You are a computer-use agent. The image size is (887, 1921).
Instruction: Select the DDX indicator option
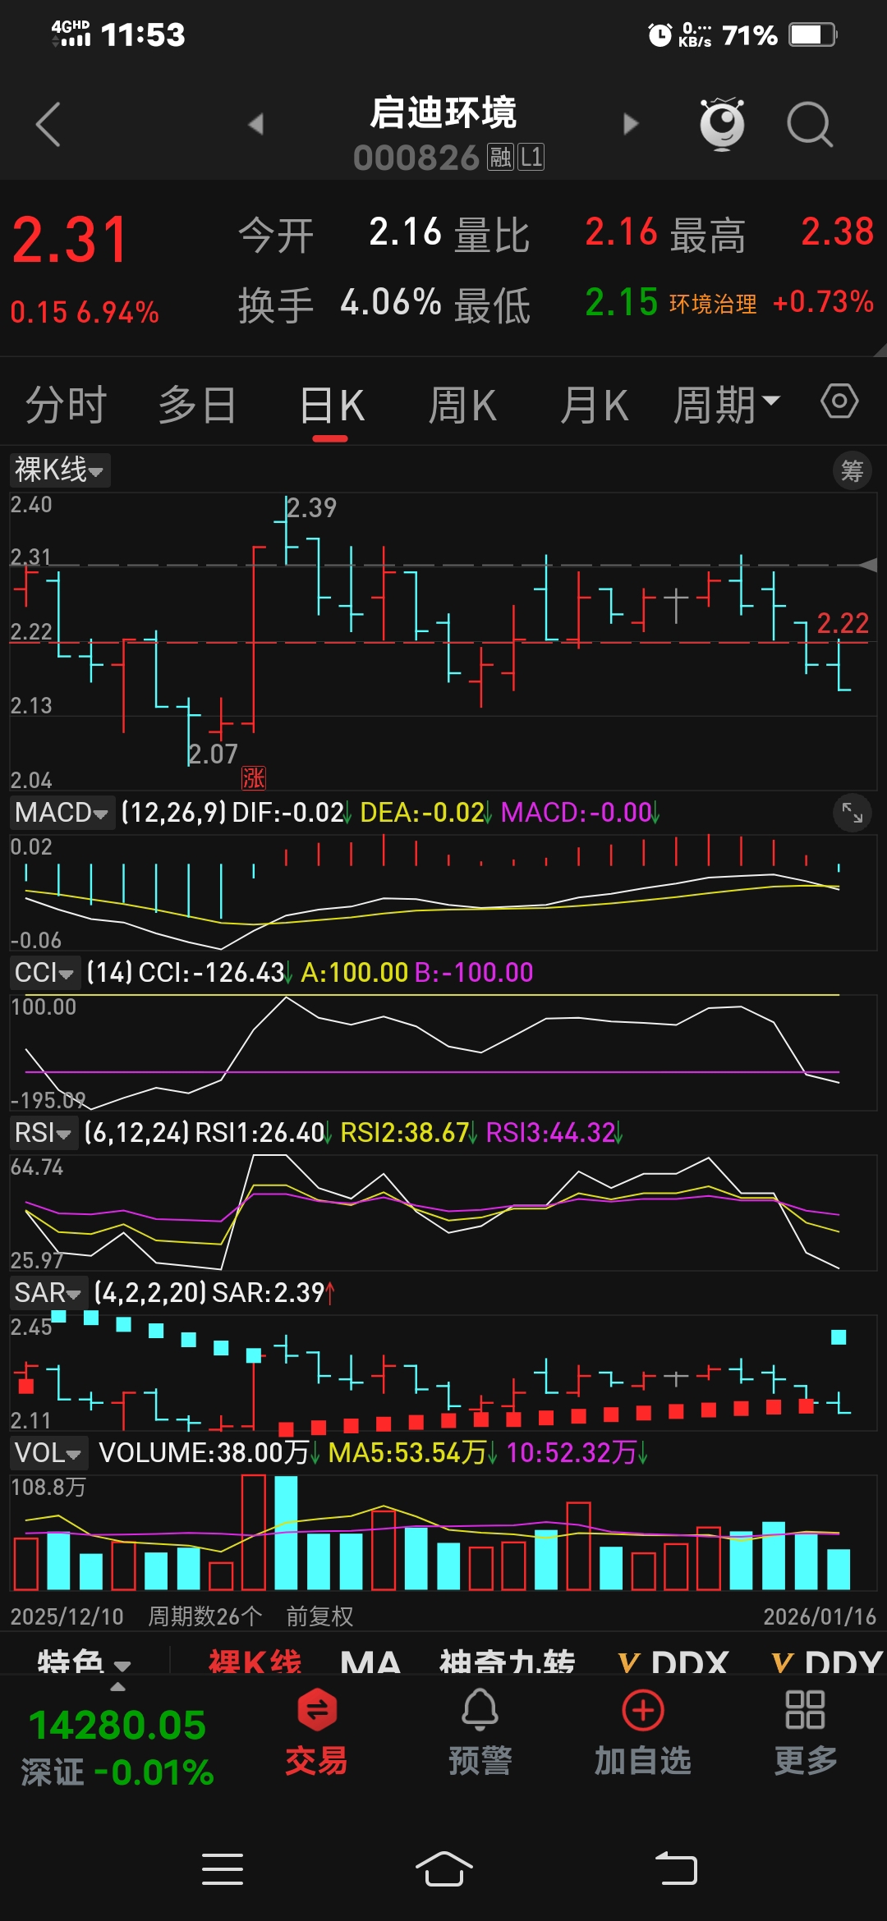[x=673, y=1662]
